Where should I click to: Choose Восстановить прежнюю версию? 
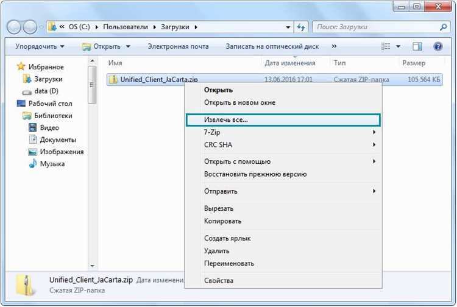click(283, 174)
